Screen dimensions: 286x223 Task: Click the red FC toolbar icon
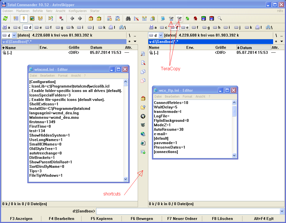coord(212,18)
